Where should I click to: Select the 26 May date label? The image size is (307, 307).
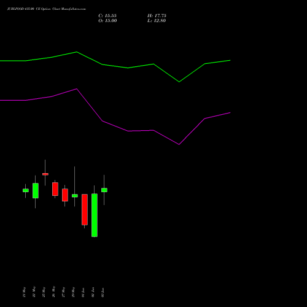pyautogui.click(x=53, y=292)
